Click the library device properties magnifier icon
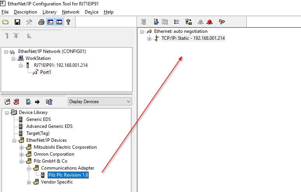 point(29,102)
